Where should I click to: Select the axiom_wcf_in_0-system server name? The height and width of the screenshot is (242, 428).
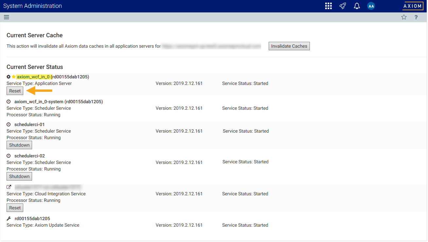[x=39, y=102]
